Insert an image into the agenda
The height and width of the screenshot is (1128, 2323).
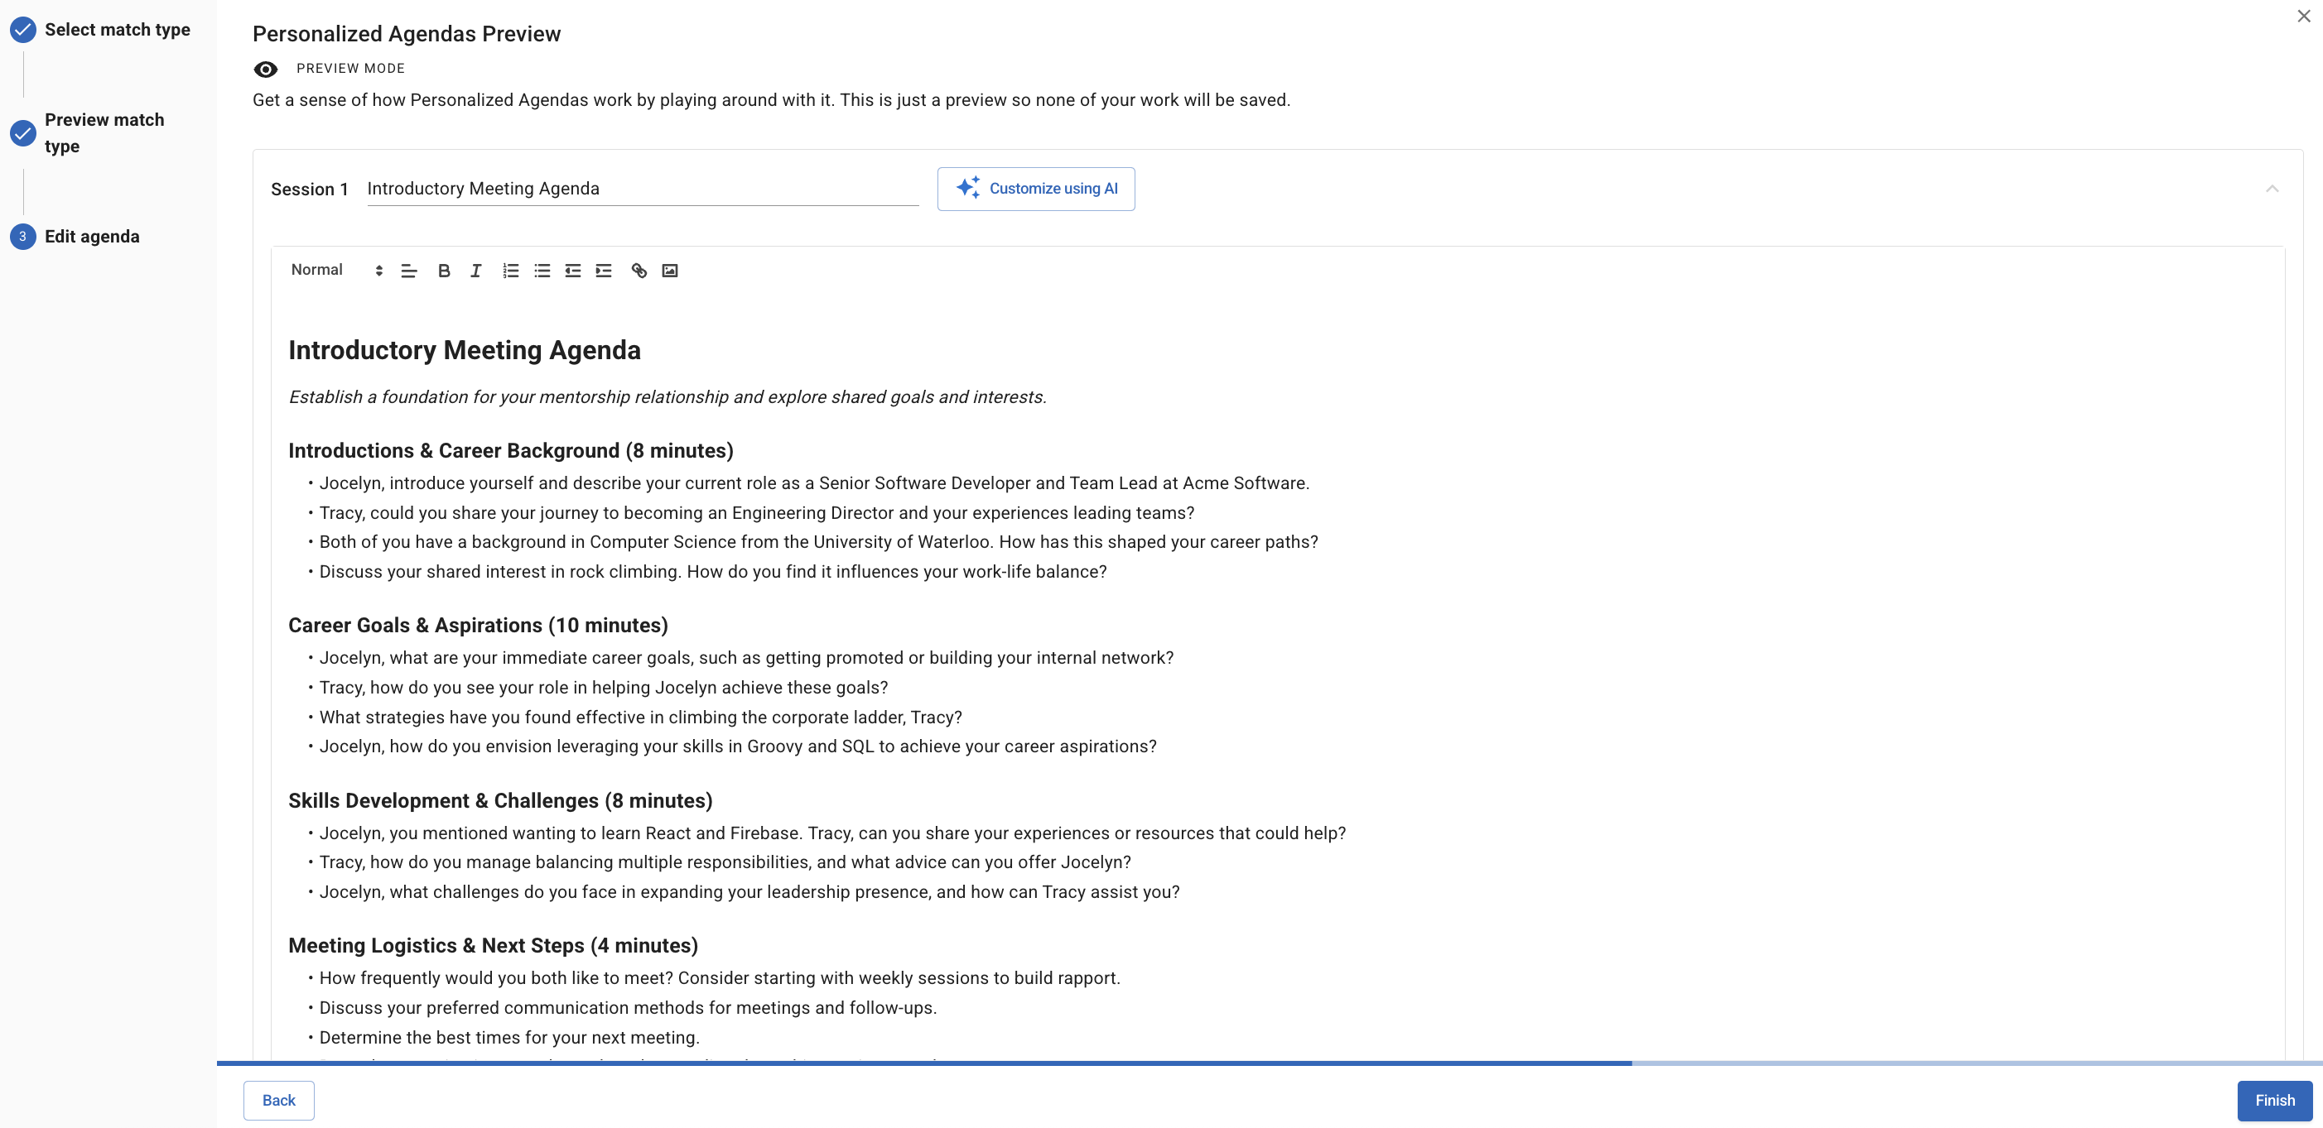click(670, 271)
